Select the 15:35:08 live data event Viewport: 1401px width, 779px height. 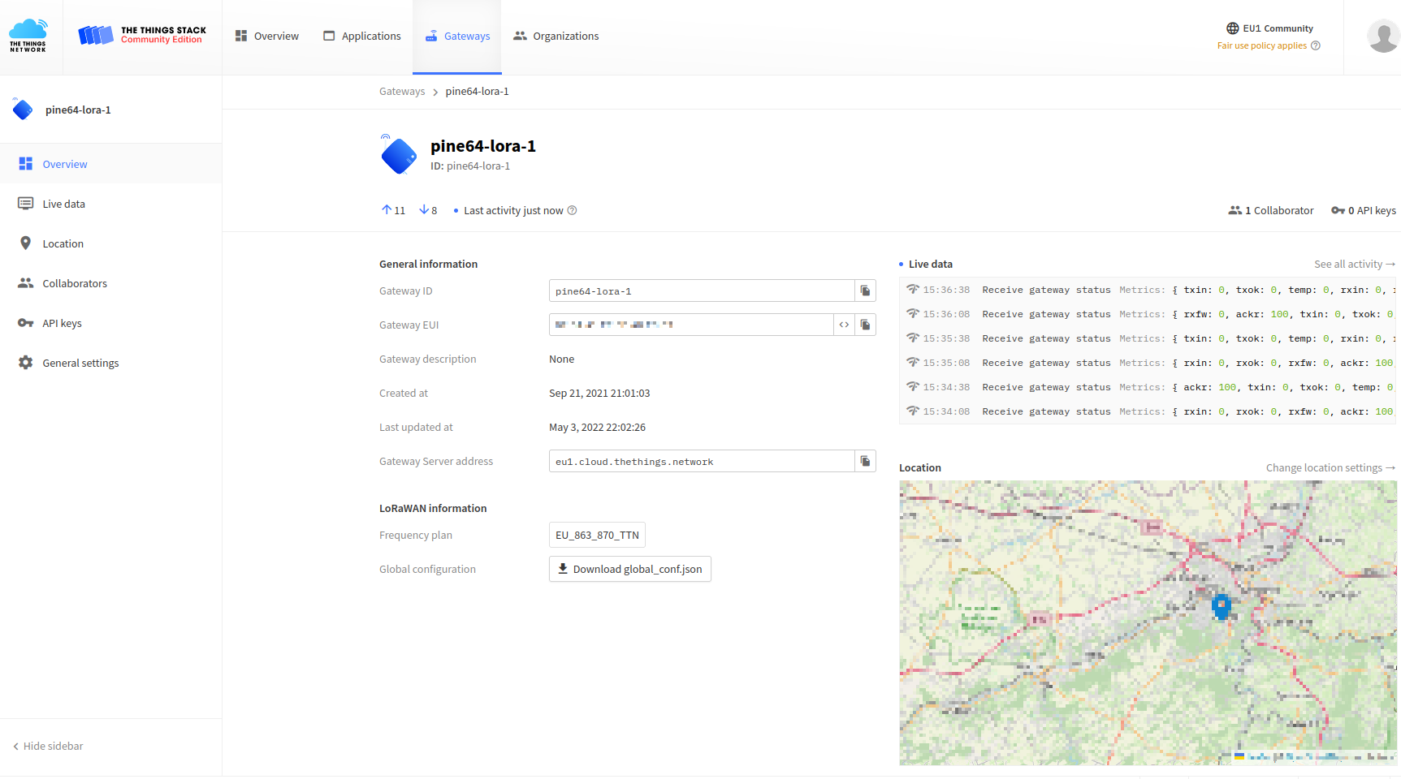[x=1148, y=363]
